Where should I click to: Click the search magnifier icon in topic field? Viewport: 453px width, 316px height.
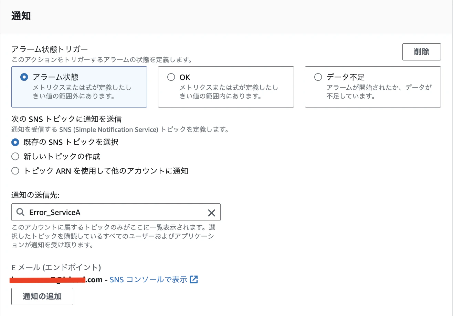pyautogui.click(x=21, y=212)
